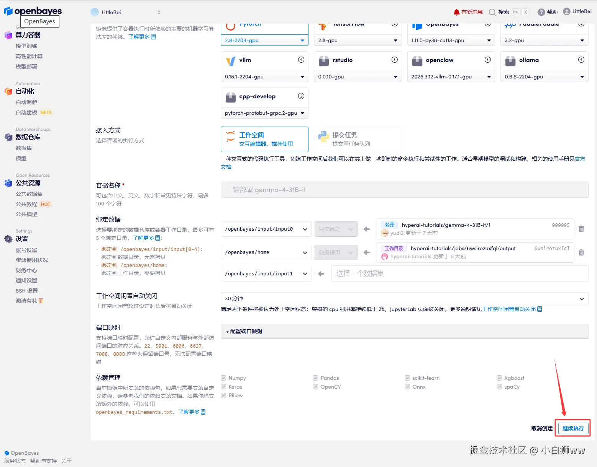Open the 30 分钟 idle shutdown dropdown

pos(404,299)
